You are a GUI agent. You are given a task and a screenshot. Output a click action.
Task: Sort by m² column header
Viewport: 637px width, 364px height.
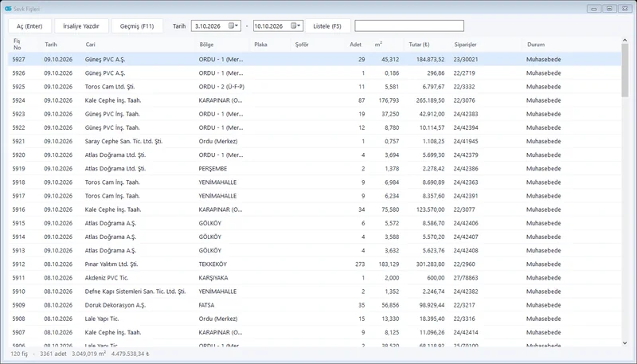(378, 45)
